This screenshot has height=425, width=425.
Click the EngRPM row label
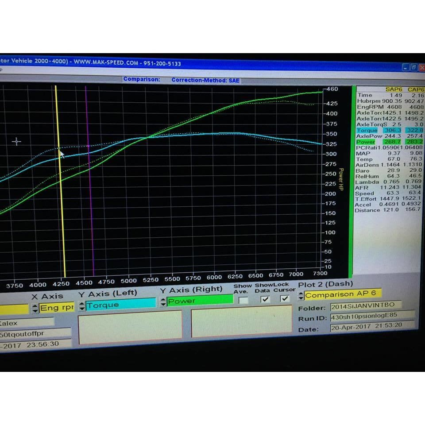[369, 107]
